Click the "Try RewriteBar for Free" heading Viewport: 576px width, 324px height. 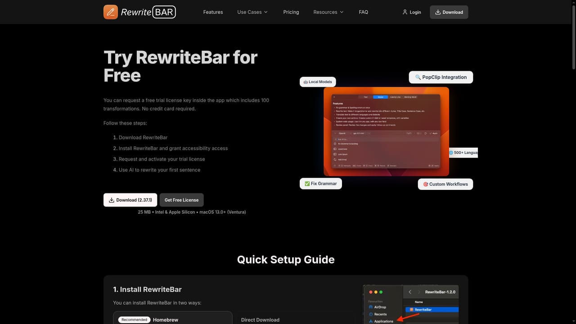point(180,66)
